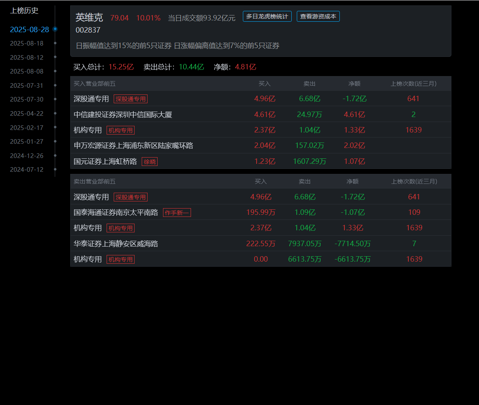Click the 2.02亿 net cell

[354, 145]
